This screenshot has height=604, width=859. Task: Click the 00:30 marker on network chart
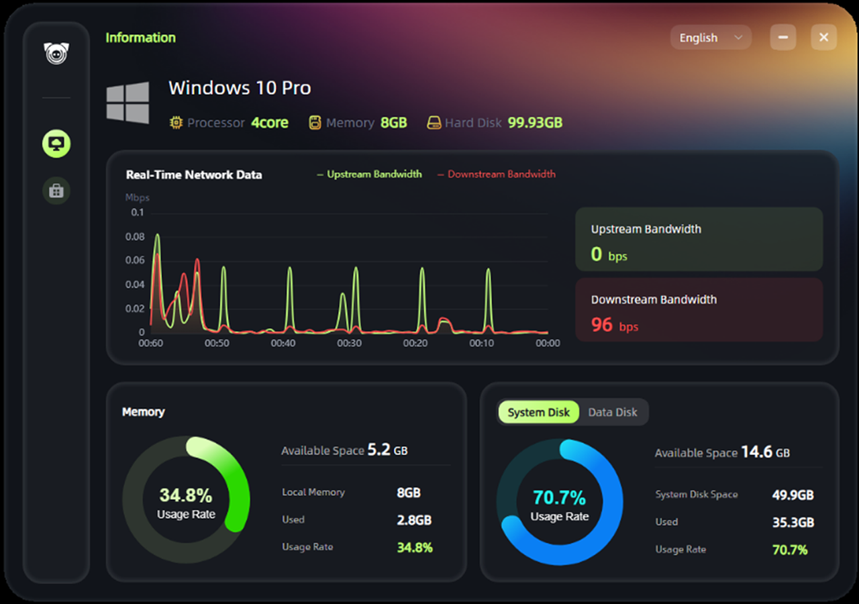pos(349,343)
